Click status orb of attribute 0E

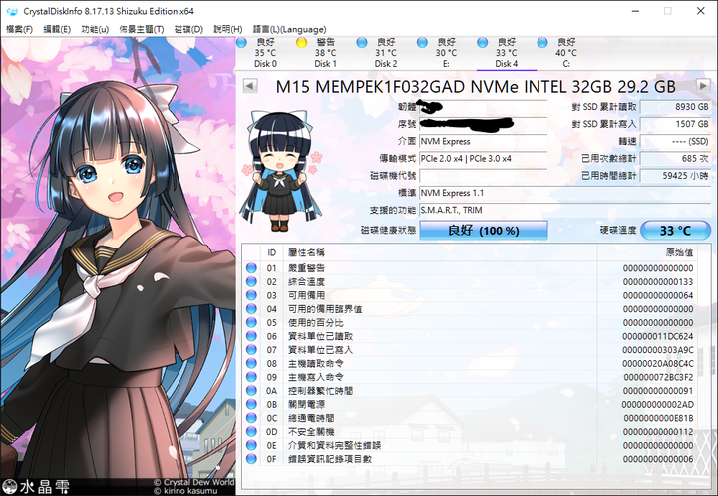[251, 445]
